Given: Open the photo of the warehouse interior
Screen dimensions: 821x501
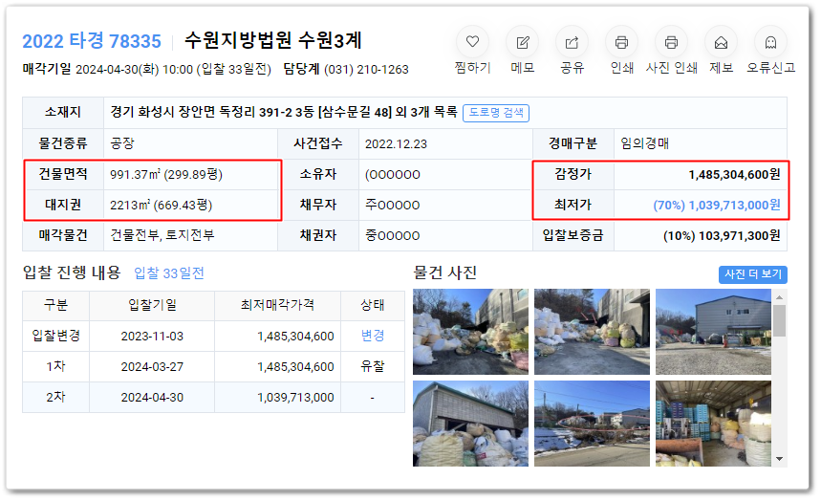Looking at the screenshot, I should (x=713, y=424).
